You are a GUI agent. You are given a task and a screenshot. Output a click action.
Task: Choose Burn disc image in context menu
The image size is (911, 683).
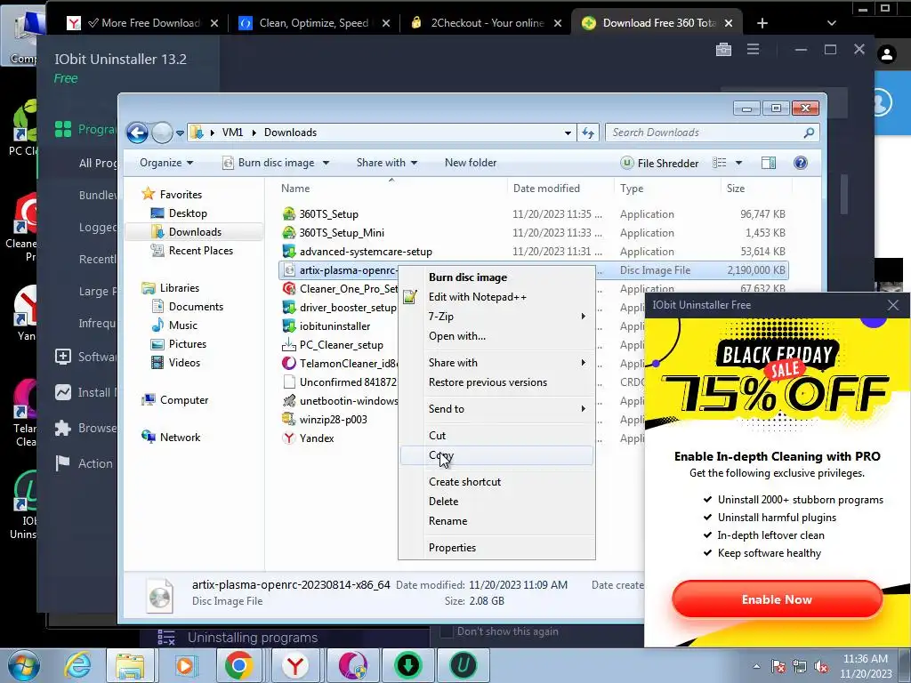pyautogui.click(x=496, y=277)
